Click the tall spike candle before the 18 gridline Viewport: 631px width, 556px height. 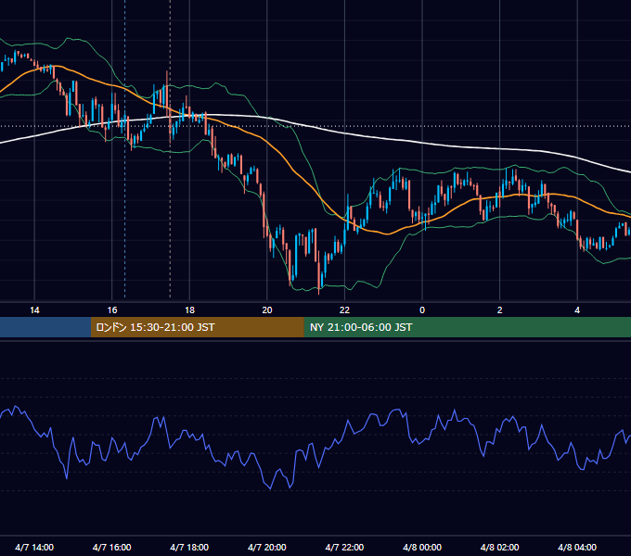click(x=167, y=91)
